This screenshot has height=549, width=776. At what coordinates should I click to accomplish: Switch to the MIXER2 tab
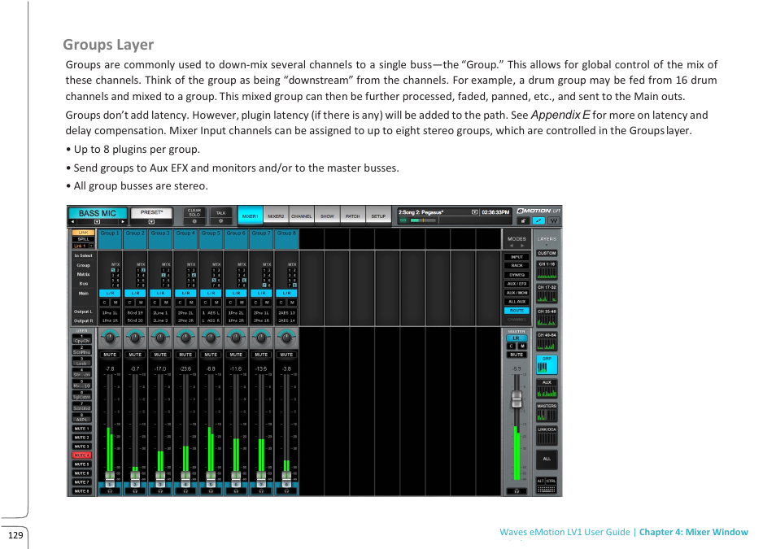point(276,216)
